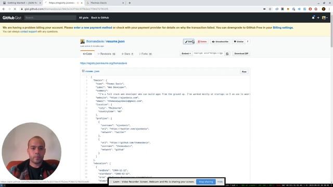The width and height of the screenshot is (333, 187).
Task: Click the thomasdavis avatar next to the gist title
Action: 82,42
